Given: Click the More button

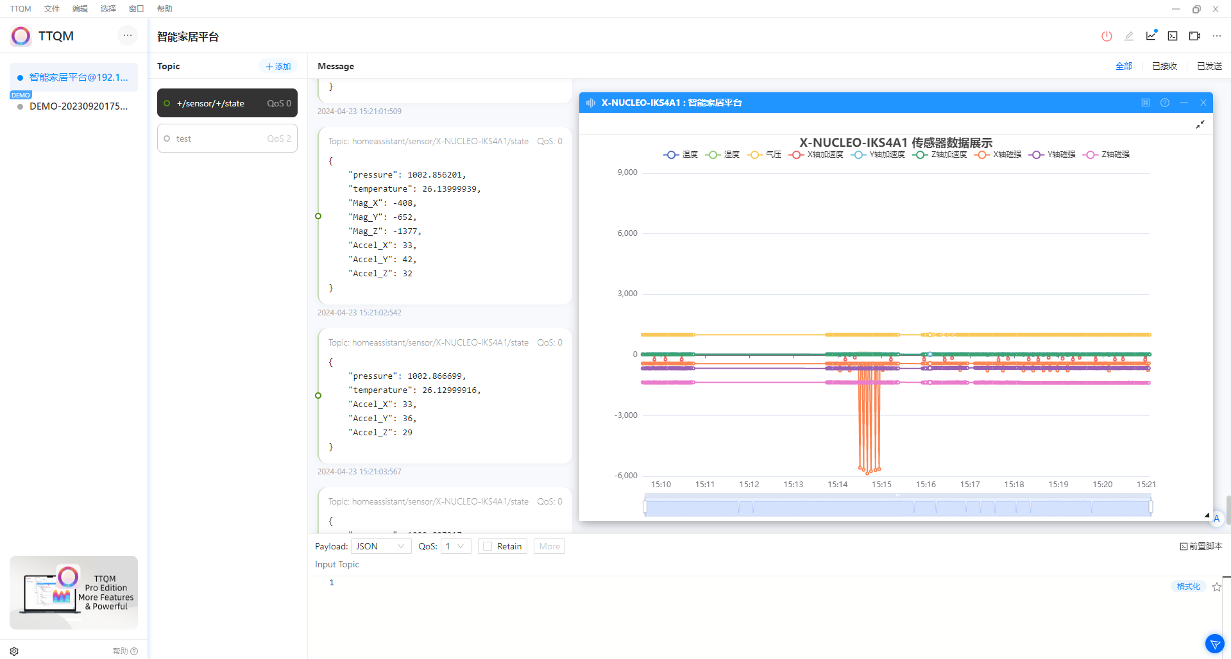Looking at the screenshot, I should click(549, 546).
